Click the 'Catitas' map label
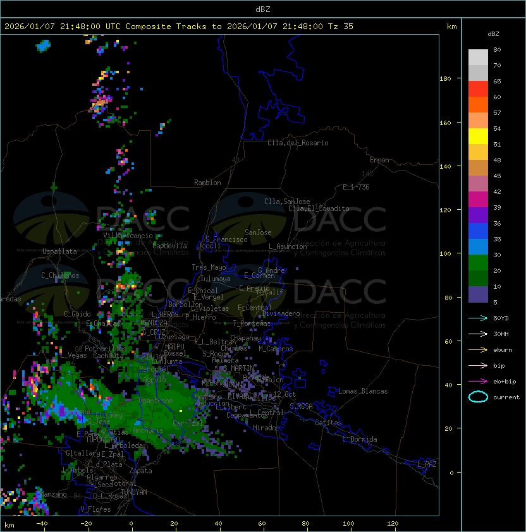This screenshot has width=526, height=532. tap(328, 423)
